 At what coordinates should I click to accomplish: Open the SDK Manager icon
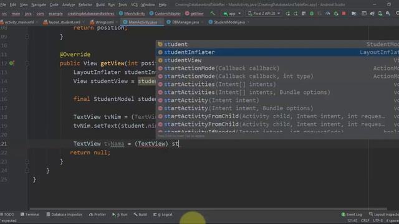click(388, 13)
